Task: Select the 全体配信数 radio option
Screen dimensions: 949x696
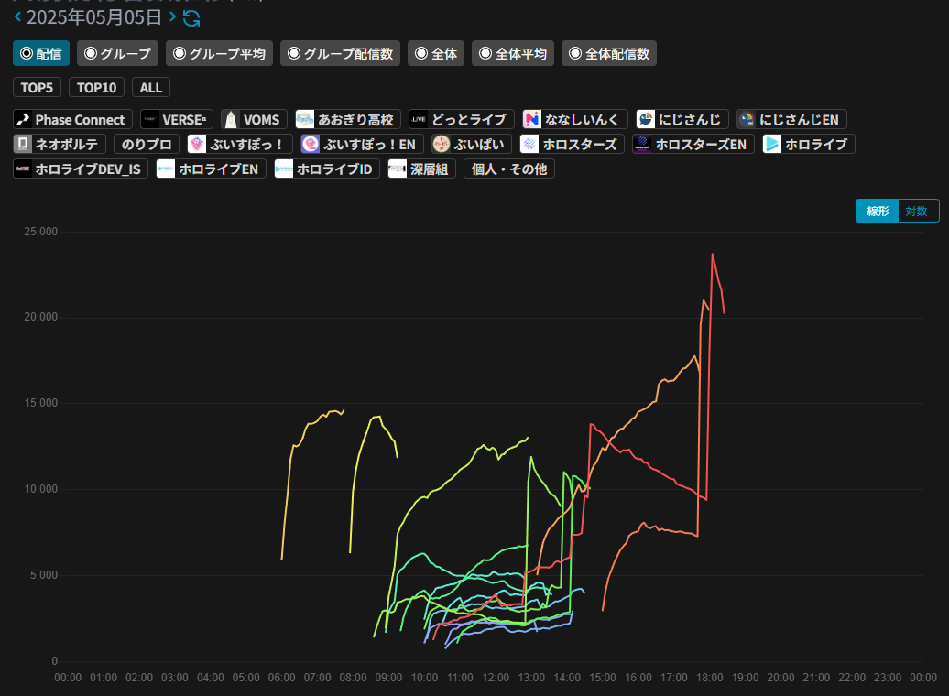Action: 609,53
